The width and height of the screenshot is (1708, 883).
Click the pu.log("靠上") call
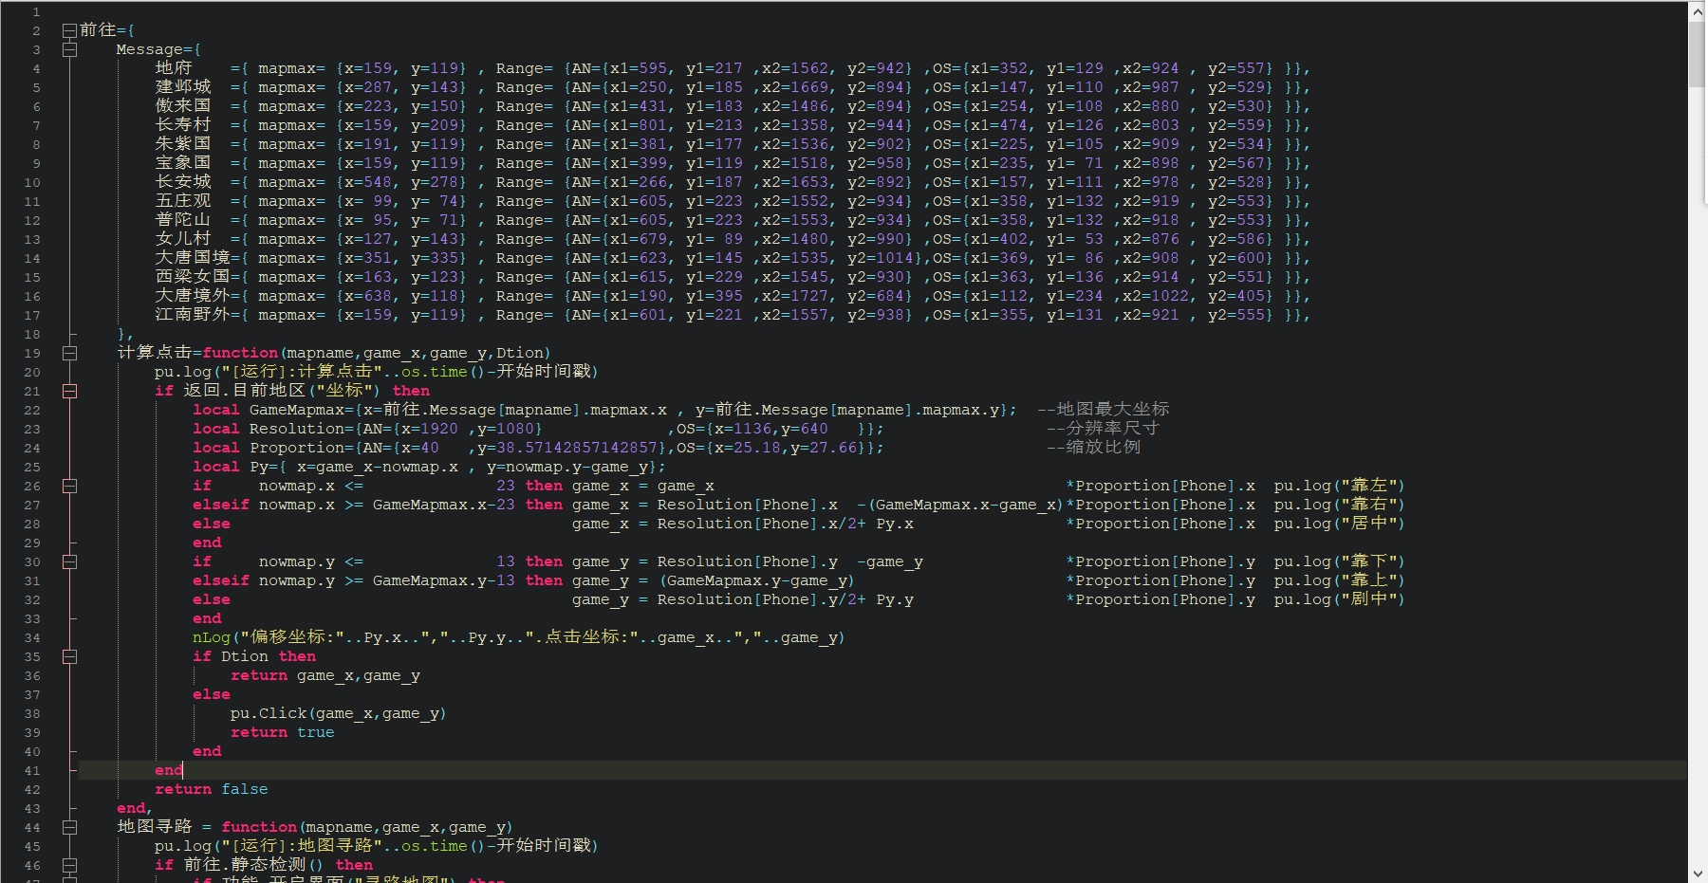pos(1340,580)
